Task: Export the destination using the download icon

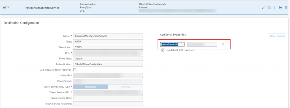Action: pyautogui.click(x=275, y=8)
